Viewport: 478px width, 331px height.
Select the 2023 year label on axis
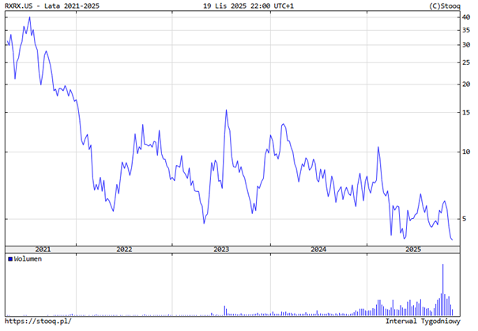[x=221, y=249]
